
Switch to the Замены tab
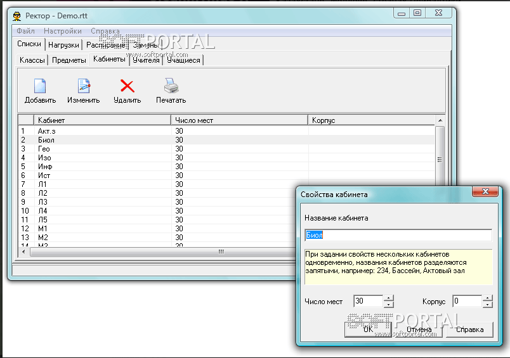(x=146, y=45)
